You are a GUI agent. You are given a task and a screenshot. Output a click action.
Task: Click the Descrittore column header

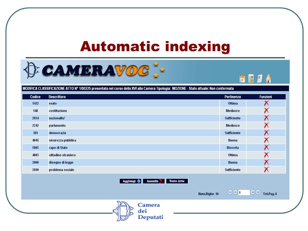(x=57, y=97)
